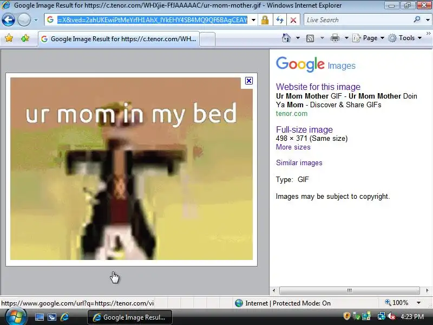Image resolution: width=433 pixels, height=325 pixels.
Task: Click Switch between windows icon
Action: (x=52, y=317)
